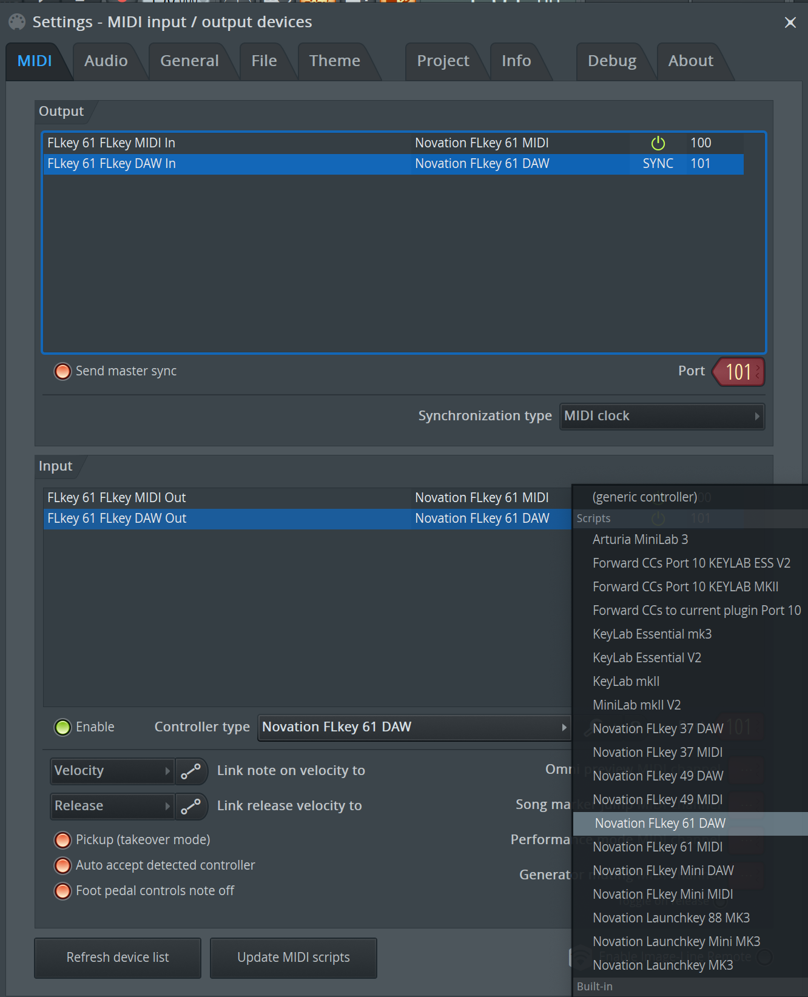Choose Forward CCs Port 10 KEYLAB MKII

tap(690, 587)
